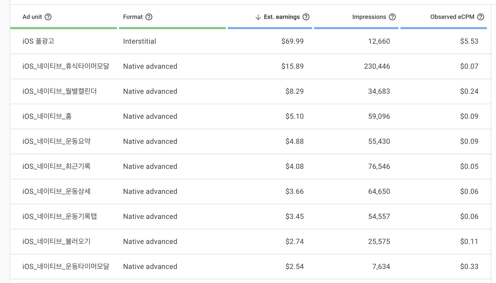
Task: Open iOS_네이티브_휴식타이머모달 ad unit
Action: tap(66, 66)
